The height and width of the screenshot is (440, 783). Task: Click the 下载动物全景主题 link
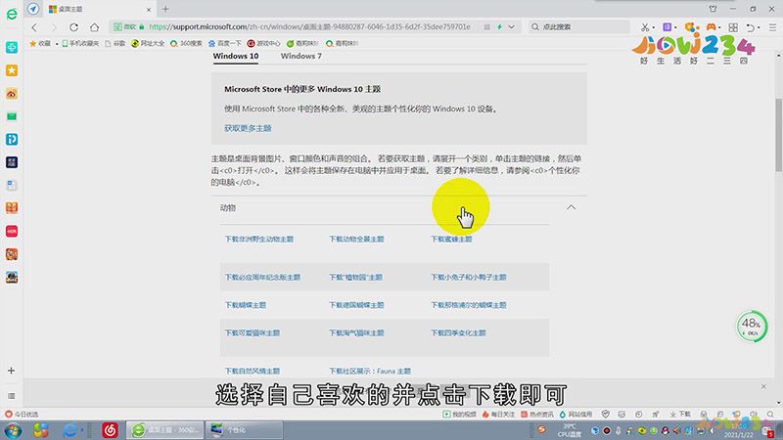click(x=356, y=239)
